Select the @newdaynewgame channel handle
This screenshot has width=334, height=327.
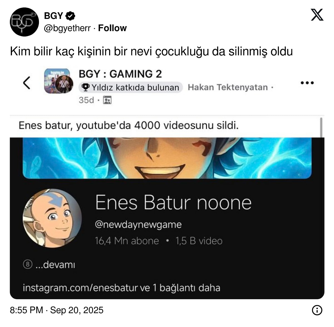coord(138,224)
